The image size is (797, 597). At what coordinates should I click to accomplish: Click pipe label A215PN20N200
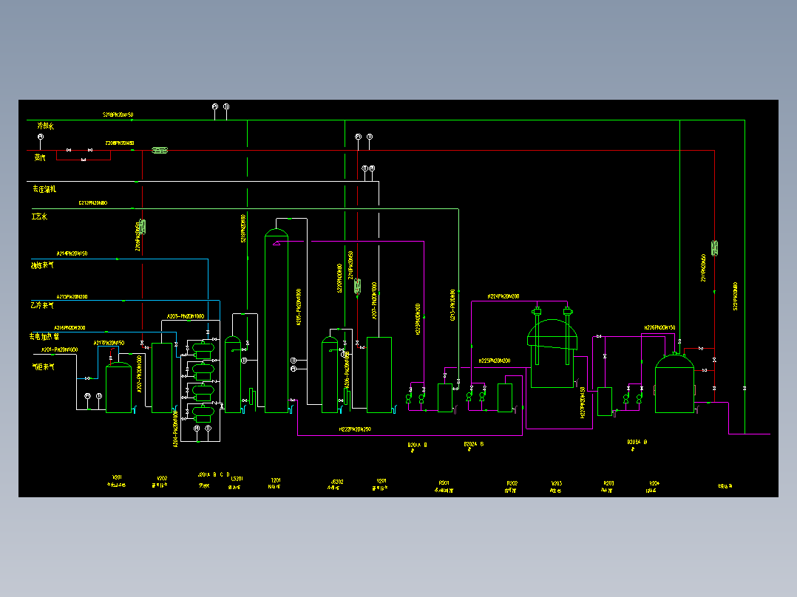(72, 297)
